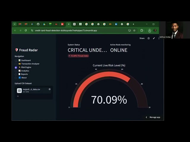Edit the app with pencil icon

pyautogui.click(x=154, y=38)
